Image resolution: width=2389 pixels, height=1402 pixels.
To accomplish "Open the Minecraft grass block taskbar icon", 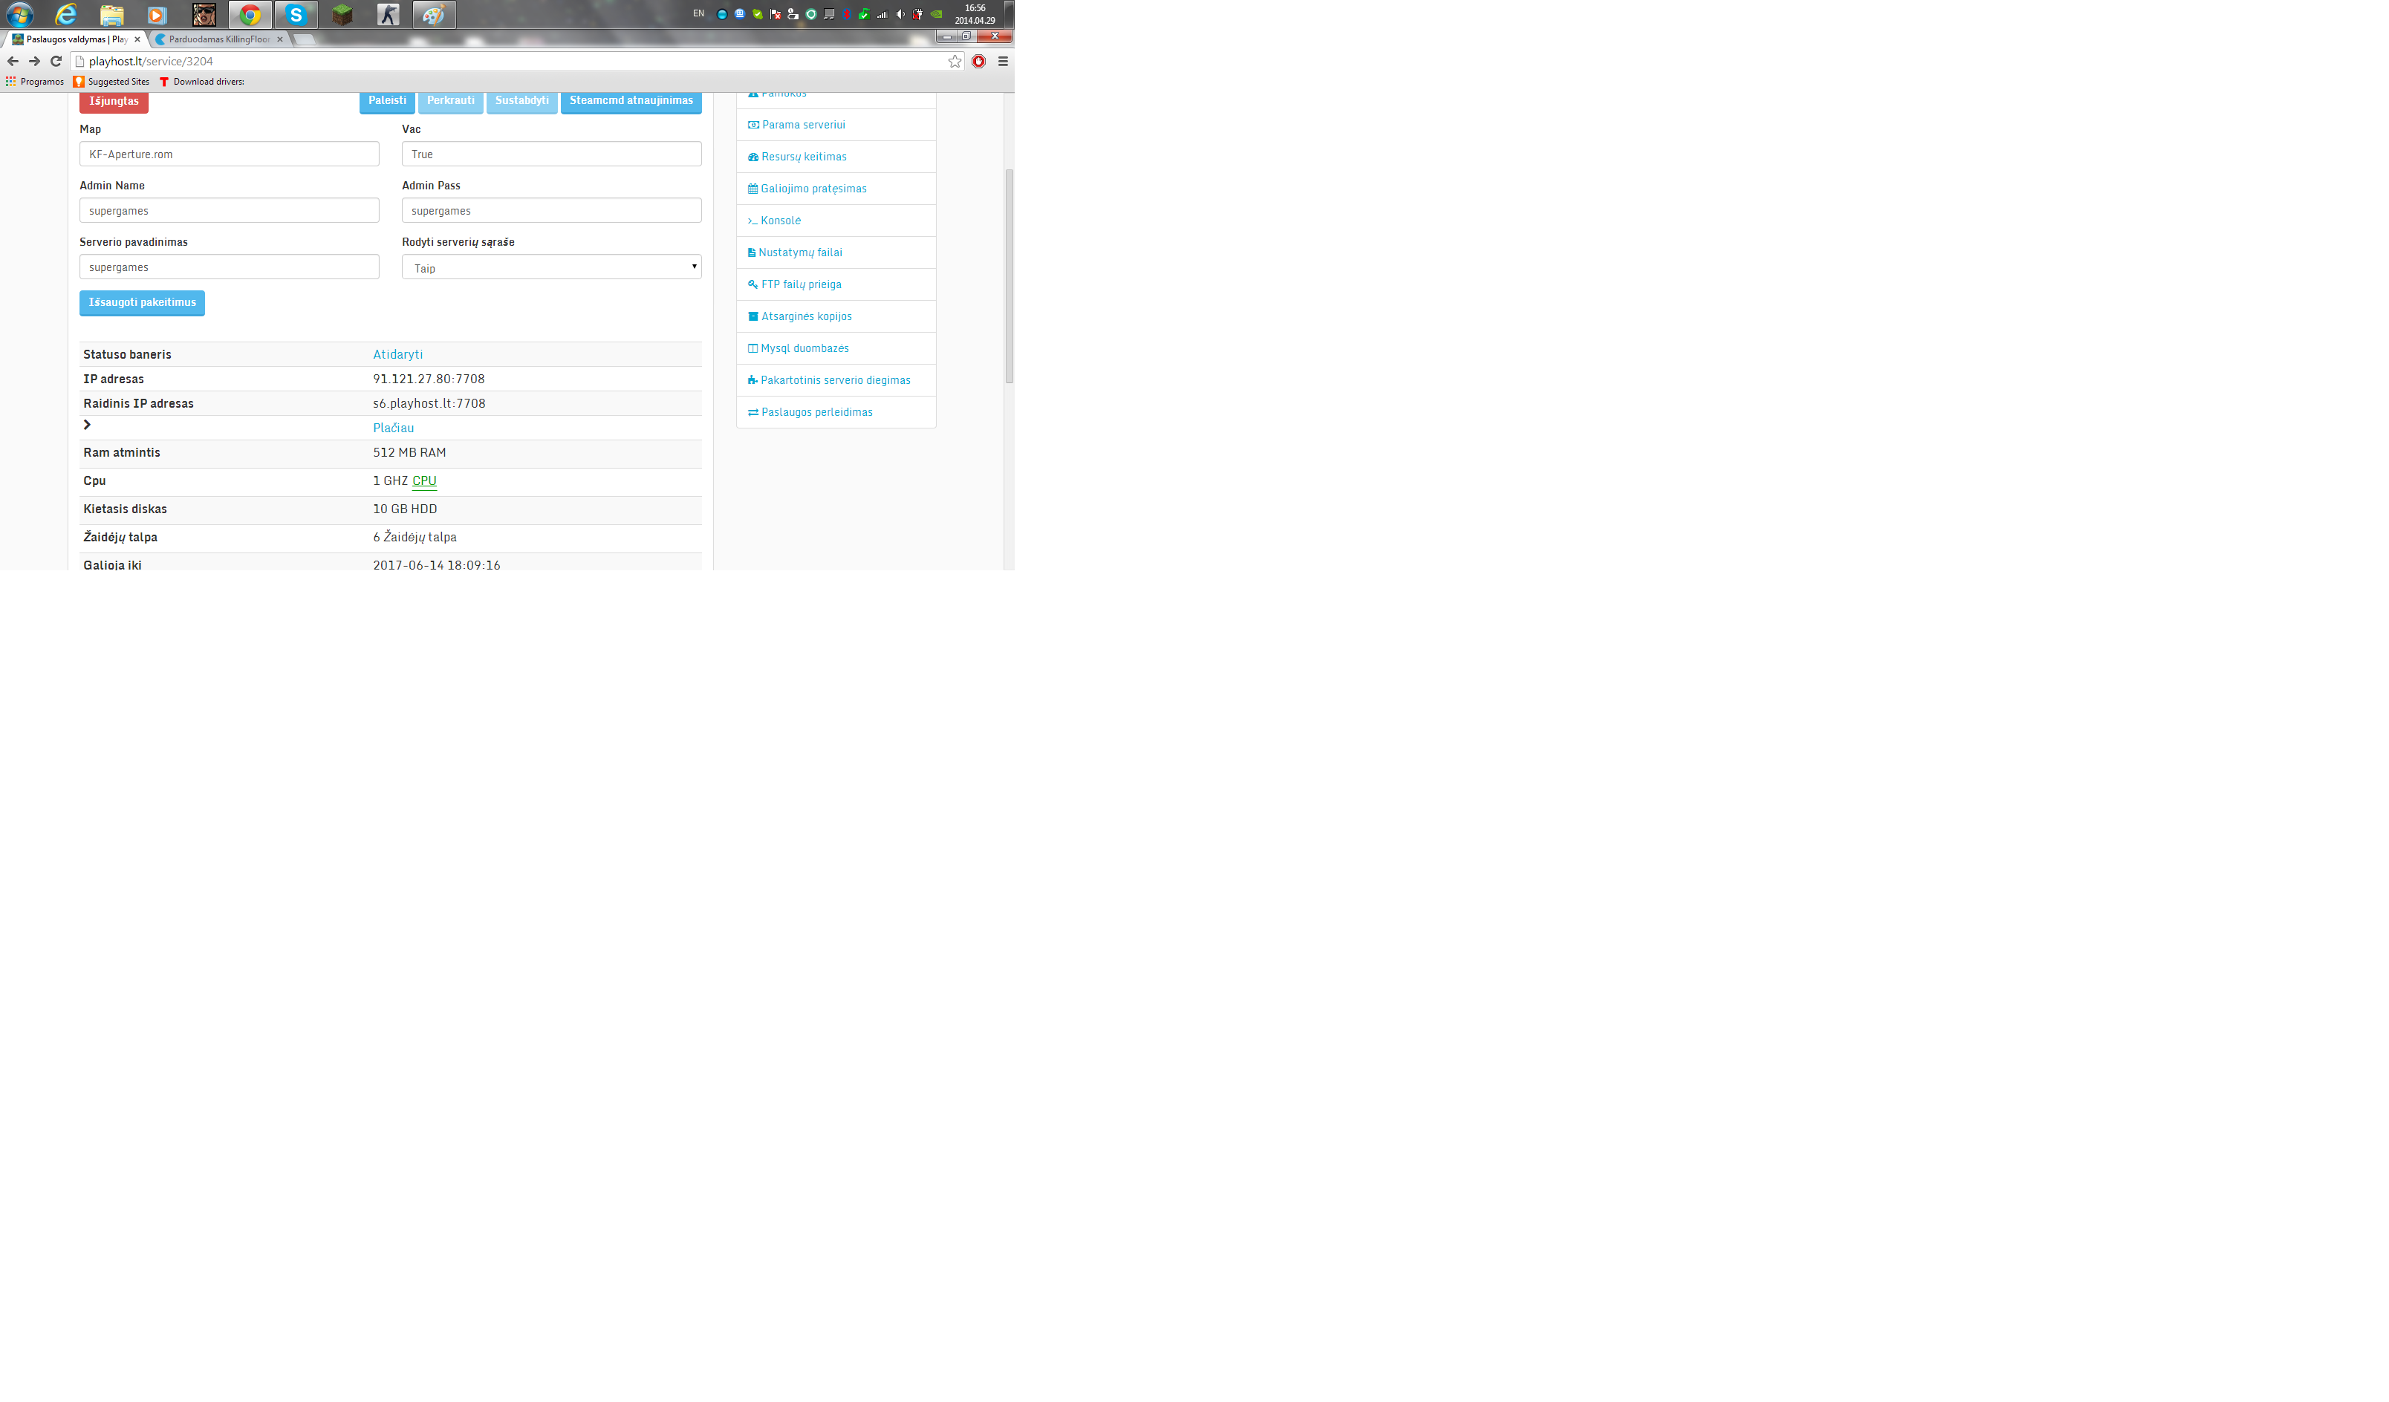I will 342,14.
